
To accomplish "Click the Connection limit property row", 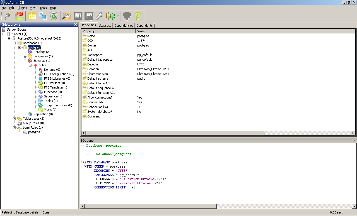I will [218, 107].
